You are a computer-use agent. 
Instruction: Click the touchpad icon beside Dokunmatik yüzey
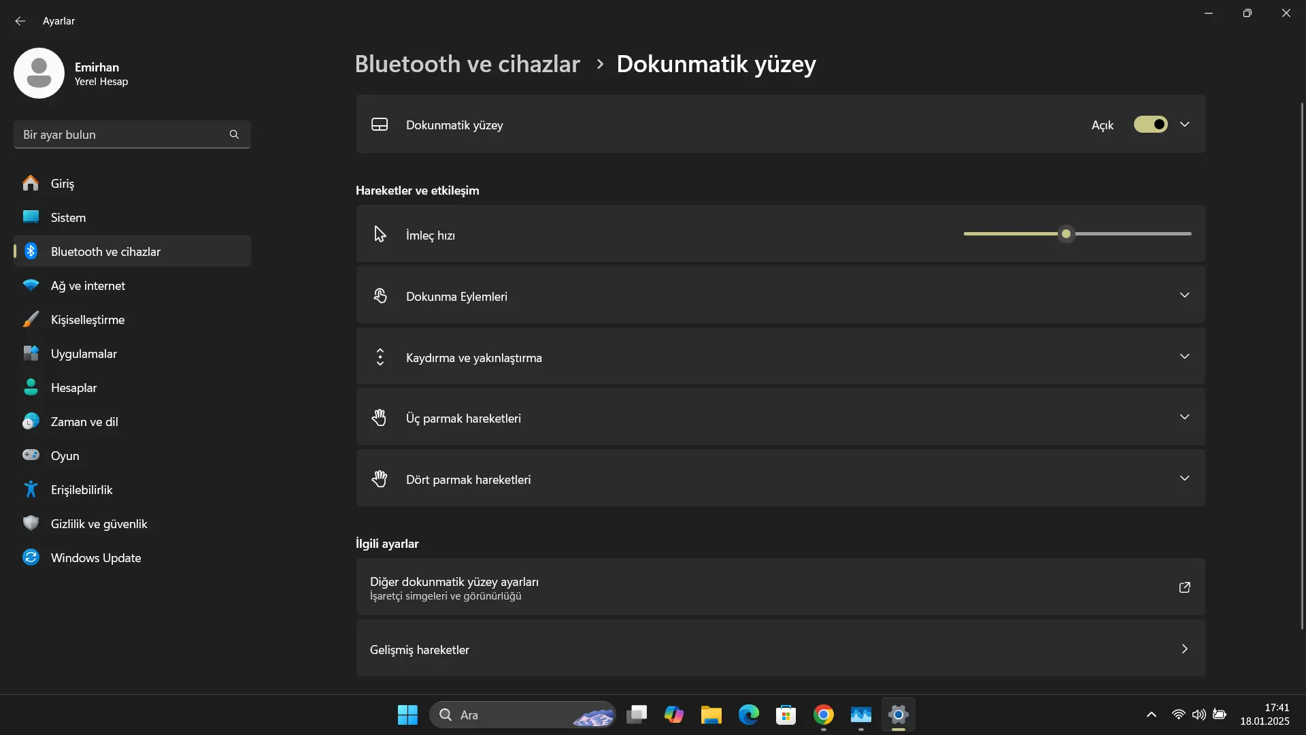(380, 125)
